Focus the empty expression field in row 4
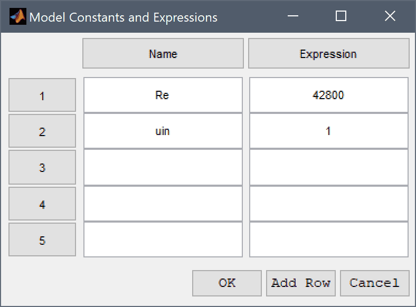Image resolution: width=416 pixels, height=307 pixels. [x=329, y=204]
